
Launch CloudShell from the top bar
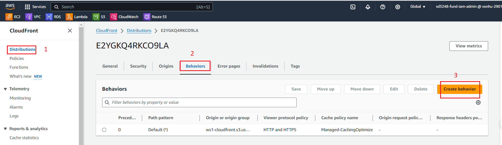[x=353, y=7]
